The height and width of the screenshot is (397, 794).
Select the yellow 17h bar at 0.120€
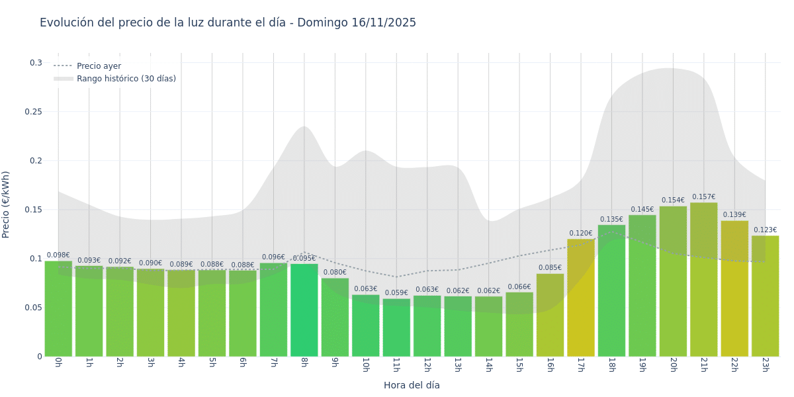580,298
